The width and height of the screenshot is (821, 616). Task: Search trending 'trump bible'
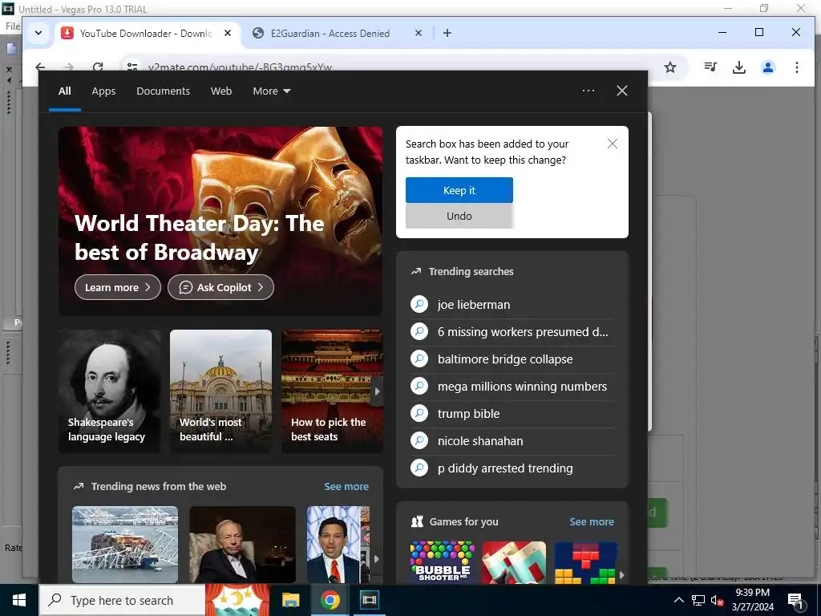tap(512, 413)
